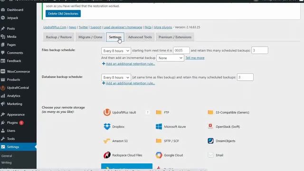Open the Premium / Extensions tab
This screenshot has height=171, width=304.
(x=175, y=37)
